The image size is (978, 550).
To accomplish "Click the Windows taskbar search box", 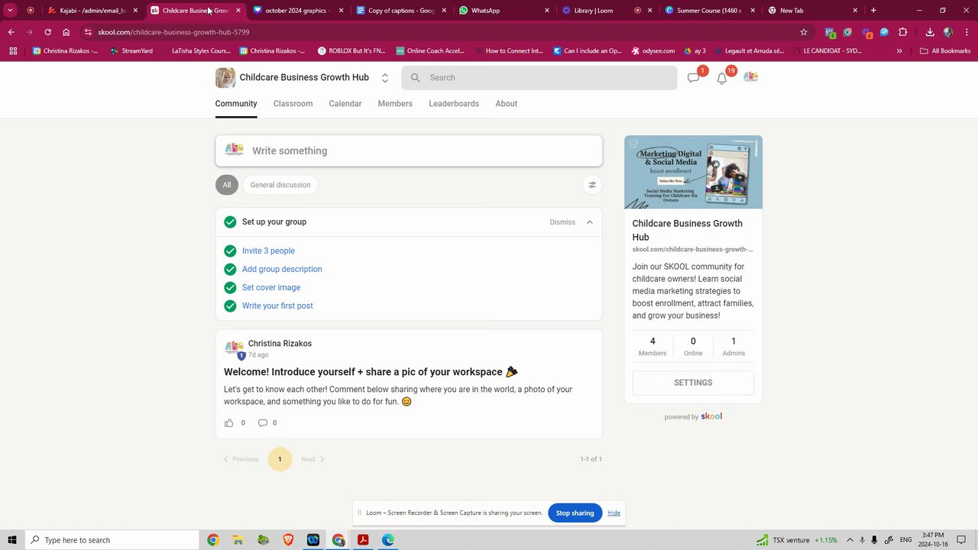I will pyautogui.click(x=112, y=540).
